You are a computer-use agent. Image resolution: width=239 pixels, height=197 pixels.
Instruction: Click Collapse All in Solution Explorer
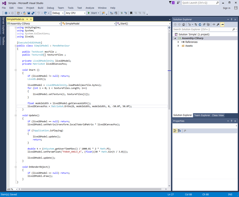pyautogui.click(x=204, y=24)
